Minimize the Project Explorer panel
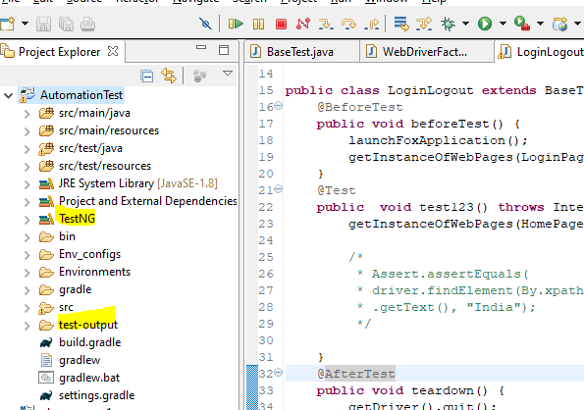Viewport: 584px width, 410px height. coord(201,48)
